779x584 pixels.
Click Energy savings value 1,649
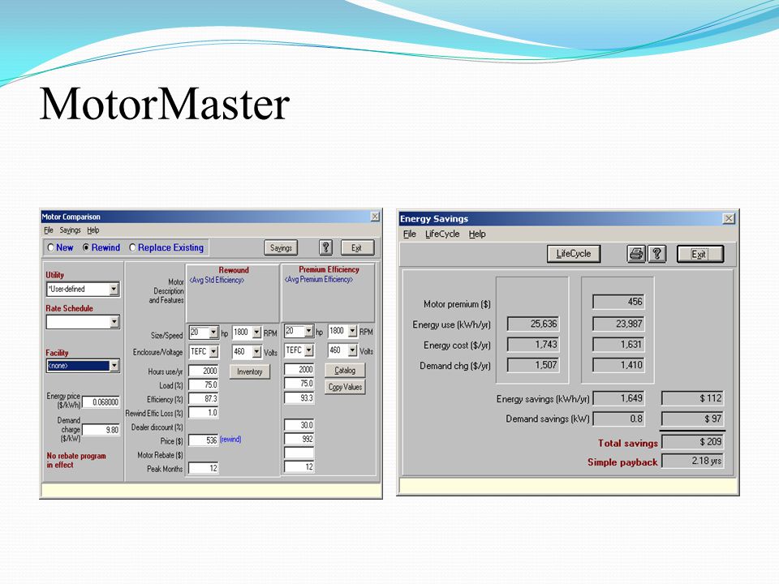619,397
